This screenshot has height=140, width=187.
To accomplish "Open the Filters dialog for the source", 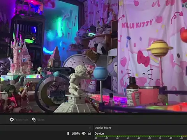I will [x=38, y=120].
